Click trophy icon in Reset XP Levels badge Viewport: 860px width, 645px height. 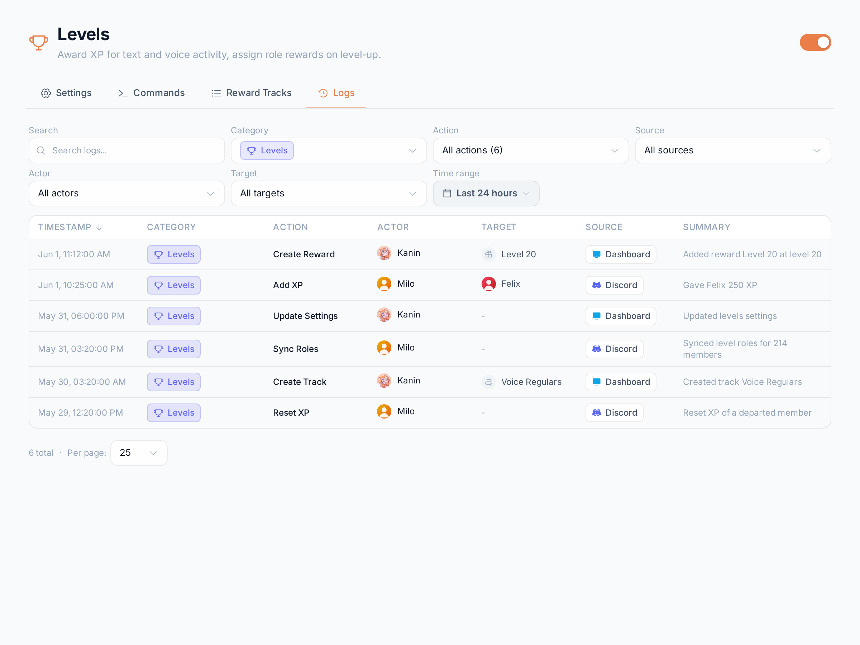(158, 413)
